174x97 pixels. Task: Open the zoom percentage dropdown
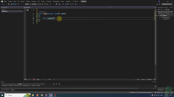pos(26,79)
